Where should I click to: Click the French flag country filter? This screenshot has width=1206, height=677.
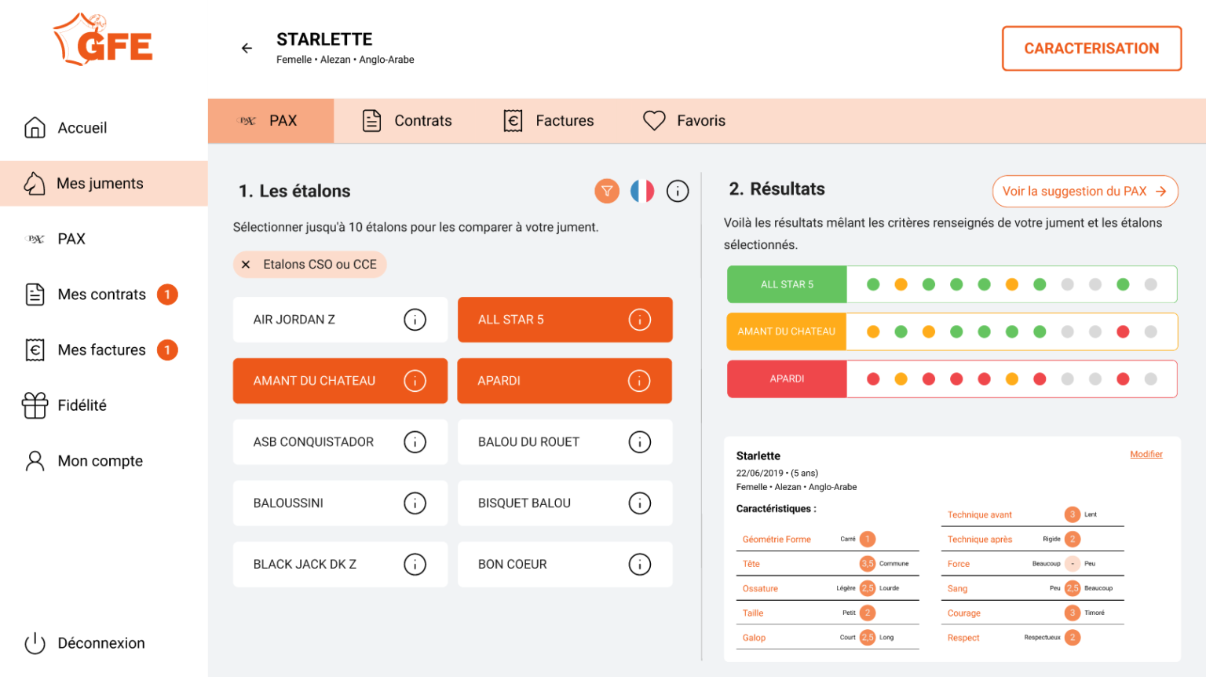(641, 191)
